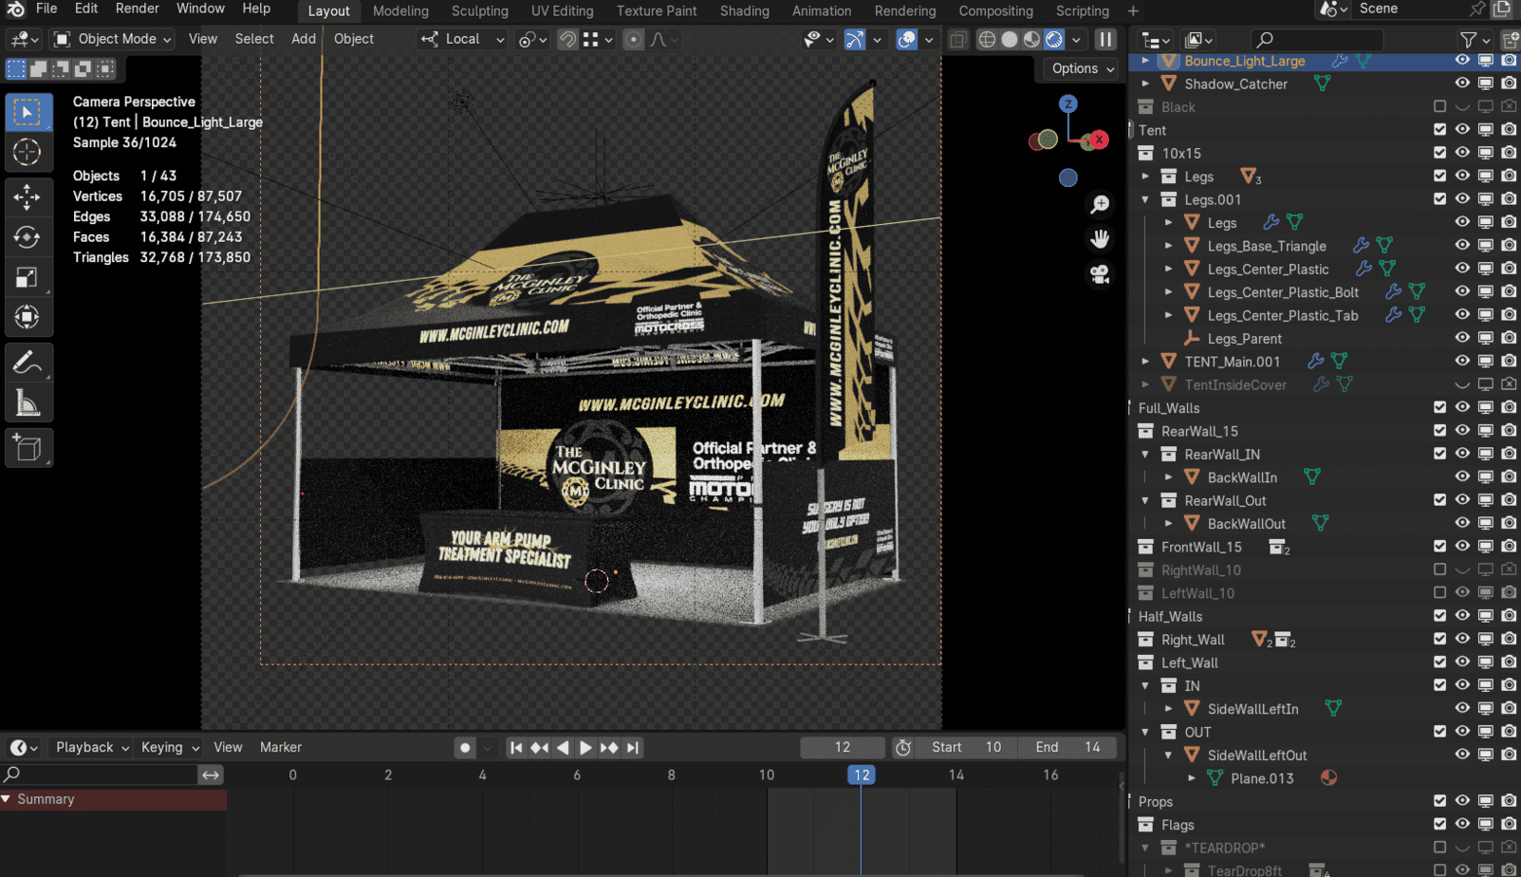Expand the TENT_Main.001 object

click(x=1145, y=362)
